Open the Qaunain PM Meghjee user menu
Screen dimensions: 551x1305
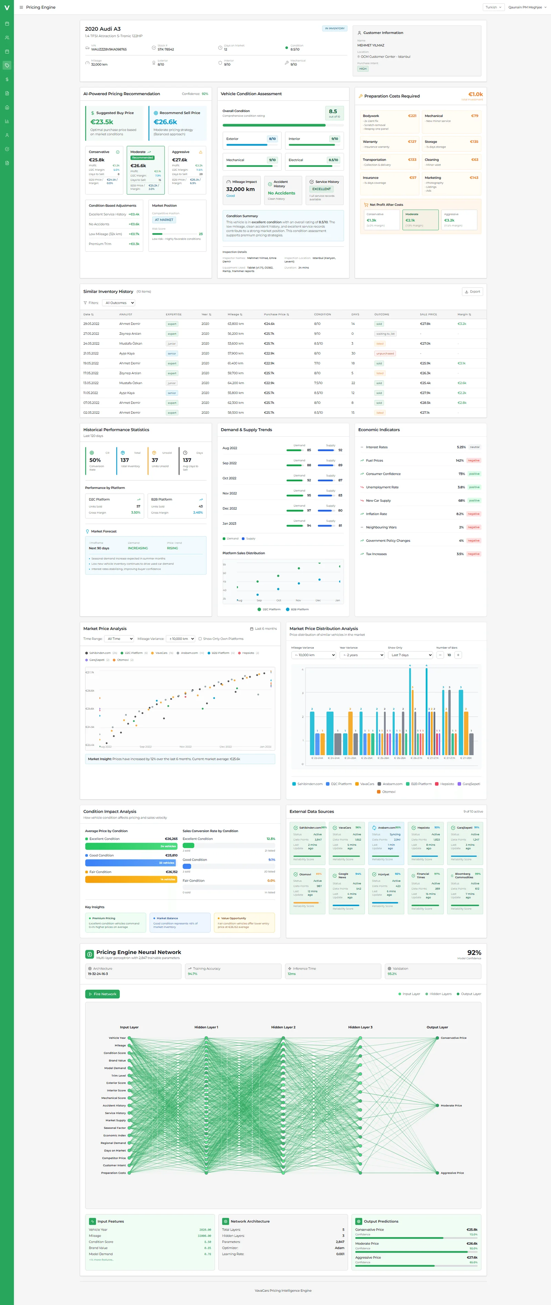pos(527,8)
